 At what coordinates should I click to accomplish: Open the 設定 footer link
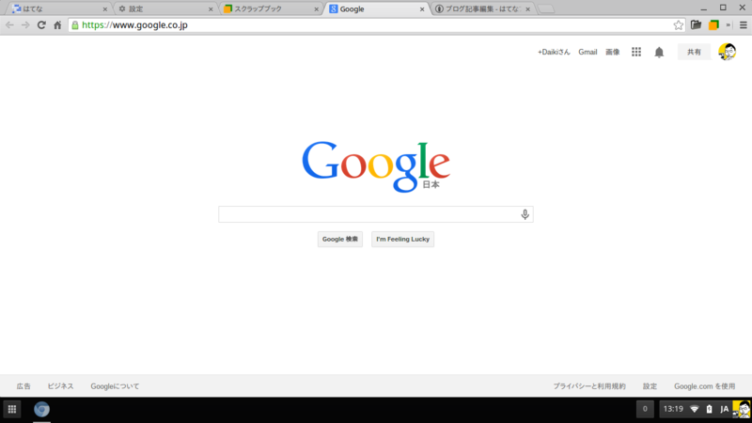650,386
